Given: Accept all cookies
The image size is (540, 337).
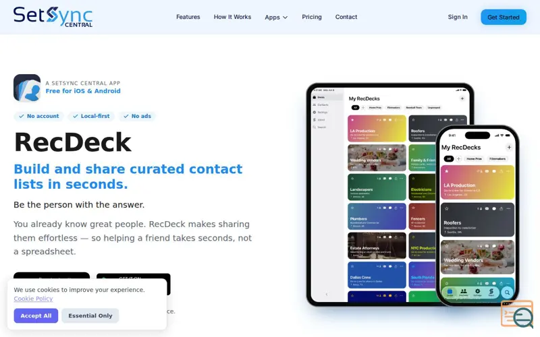Looking at the screenshot, I should tap(36, 315).
